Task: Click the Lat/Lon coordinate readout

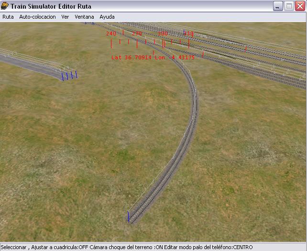Action: pos(153,57)
